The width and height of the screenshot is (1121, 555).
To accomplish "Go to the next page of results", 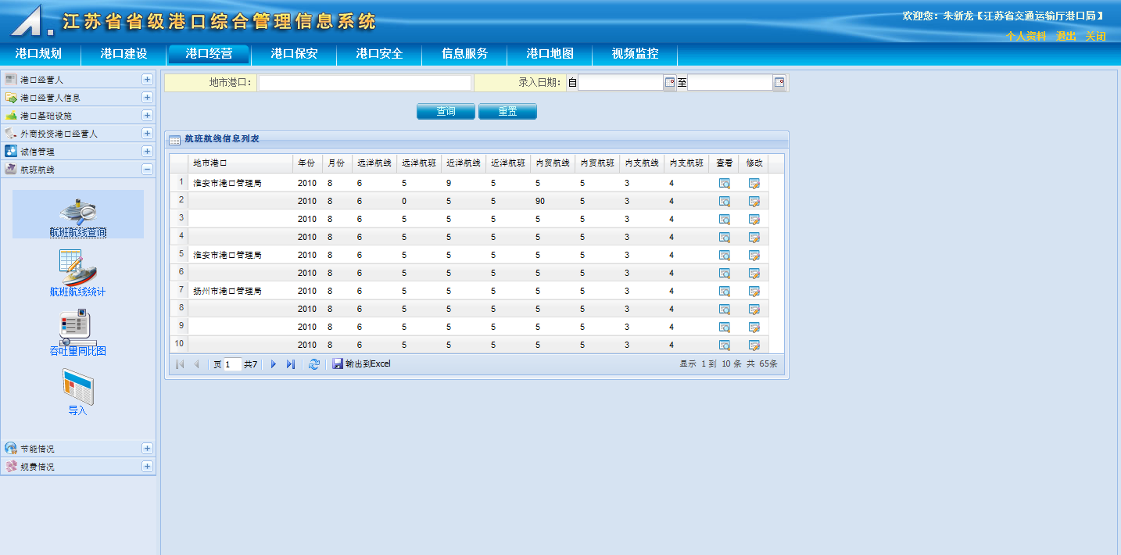I will click(274, 364).
